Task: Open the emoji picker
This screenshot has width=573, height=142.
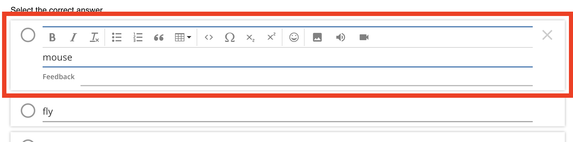Action: 294,37
